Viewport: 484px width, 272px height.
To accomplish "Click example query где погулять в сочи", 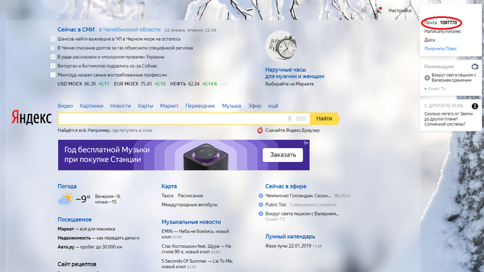I will tap(132, 130).
